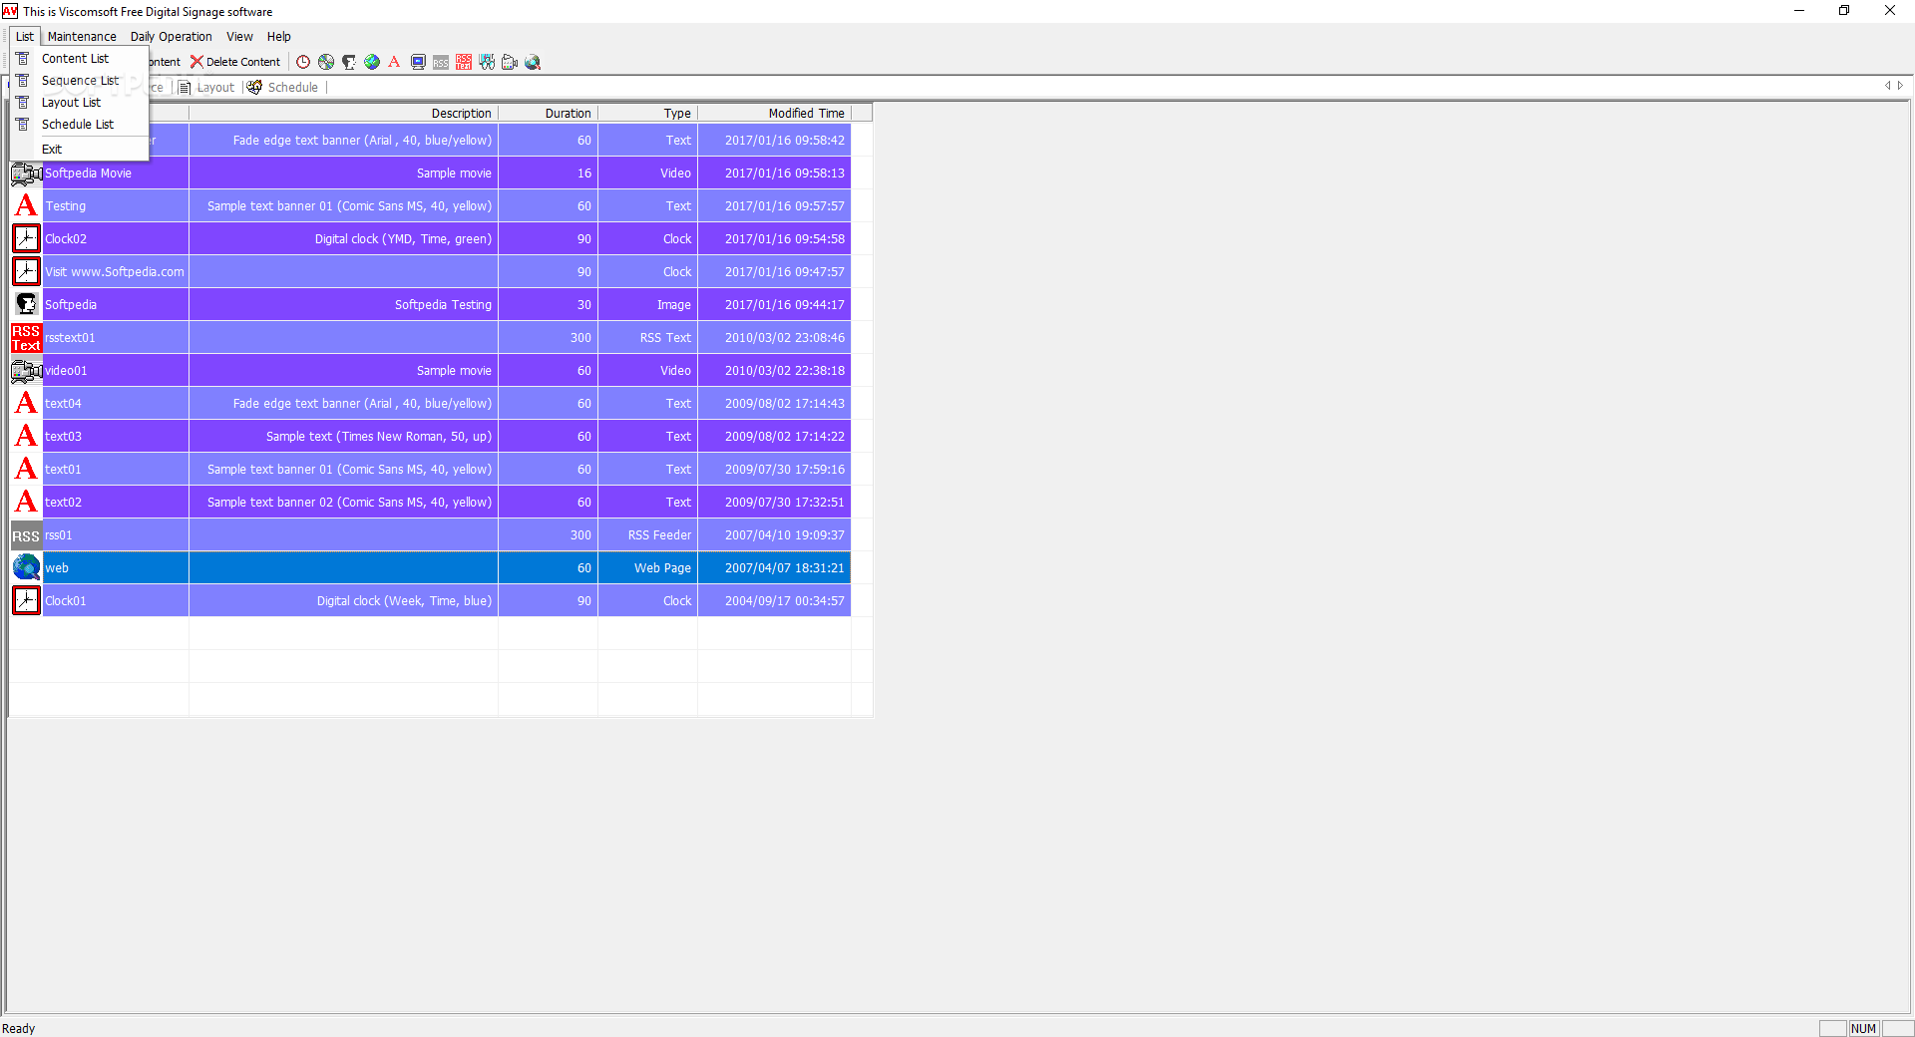Select the Softpedia Movie name cell
The width and height of the screenshot is (1915, 1037).
coord(116,173)
